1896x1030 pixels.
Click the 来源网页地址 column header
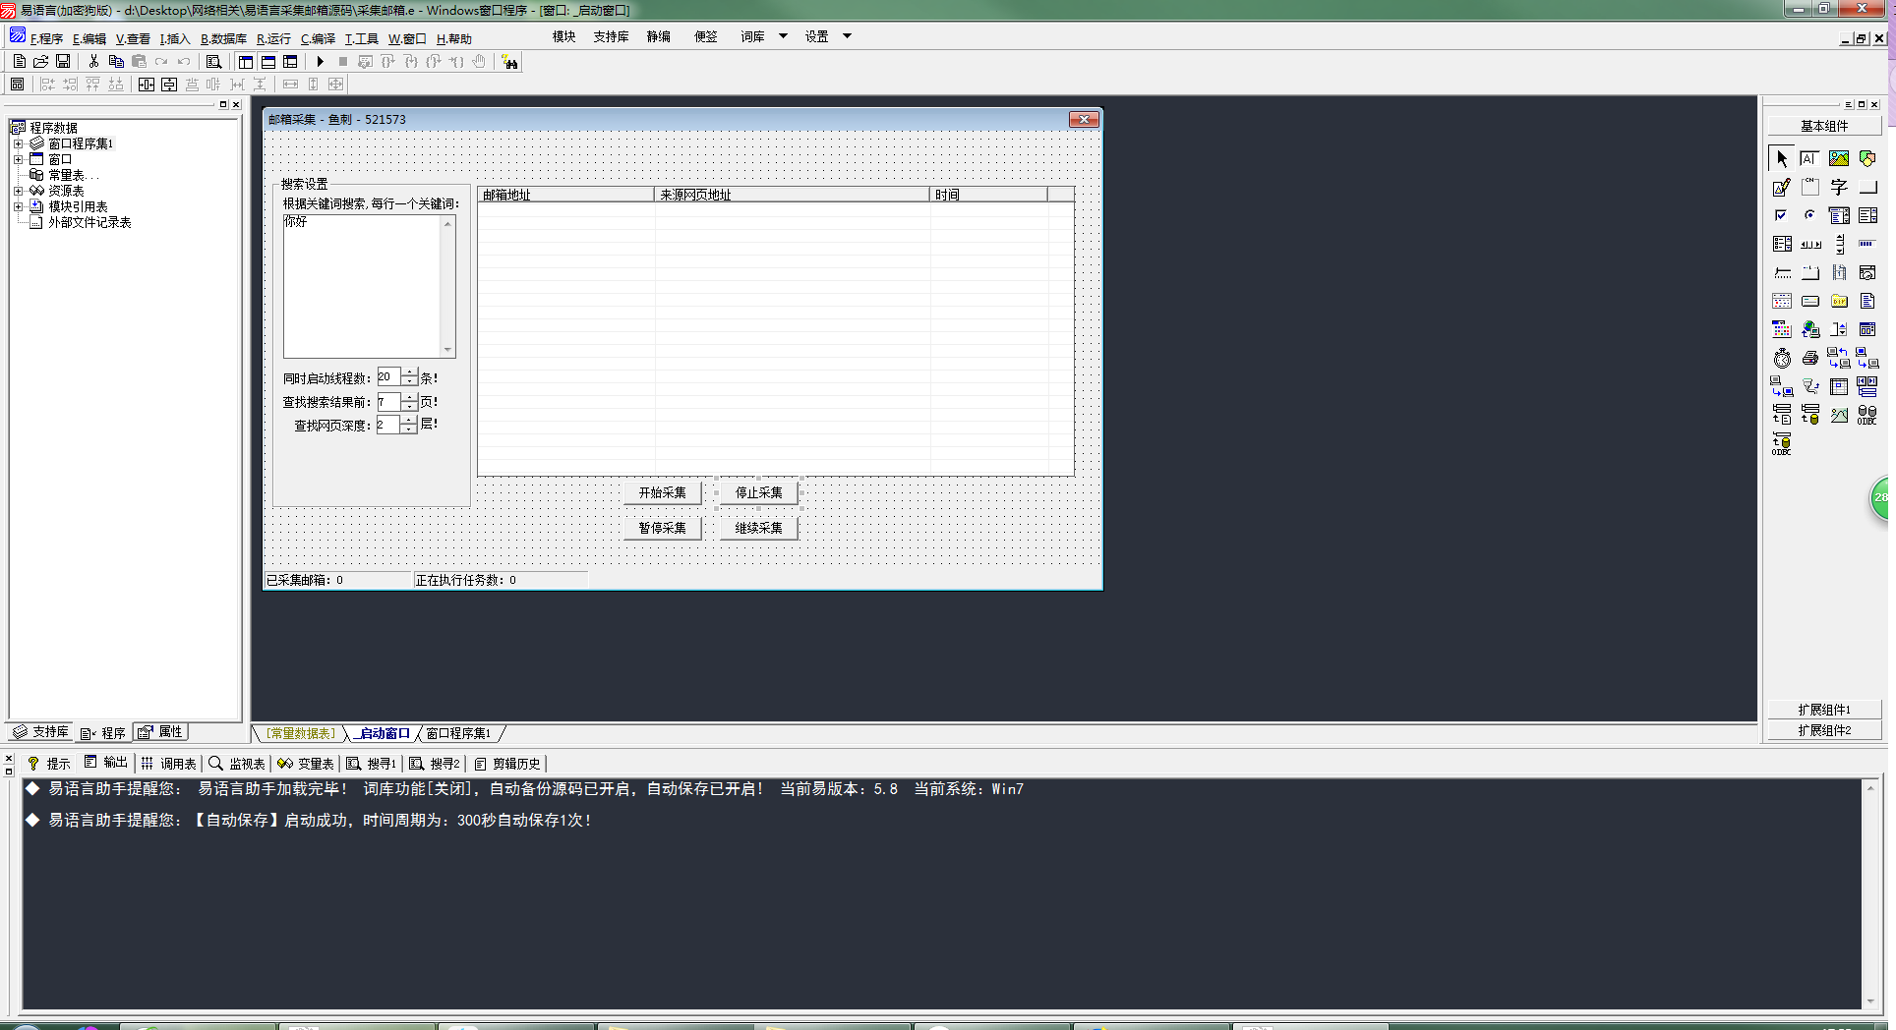[x=792, y=195]
